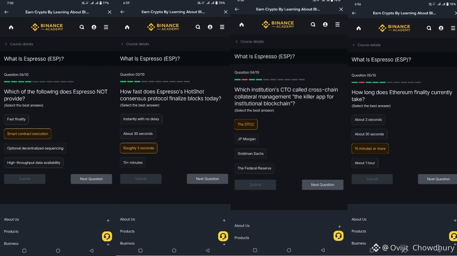Viewport: 457px width, 256px height.
Task: Tap Android recent-apps square in the 7:00 screen
Action: coord(24,251)
